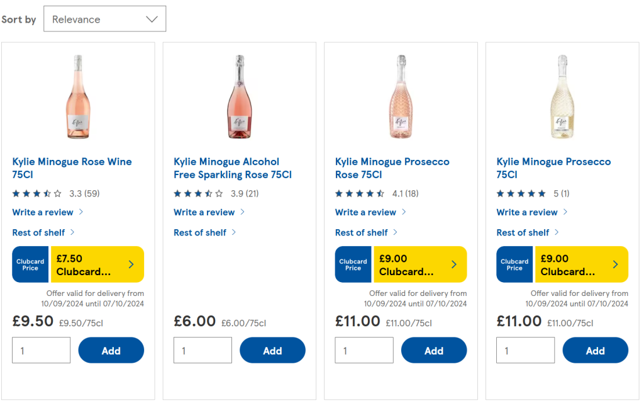The width and height of the screenshot is (644, 403).
Task: Click the Clubcard Price badge on Prosecco Rose 75Cl
Action: pos(353,264)
